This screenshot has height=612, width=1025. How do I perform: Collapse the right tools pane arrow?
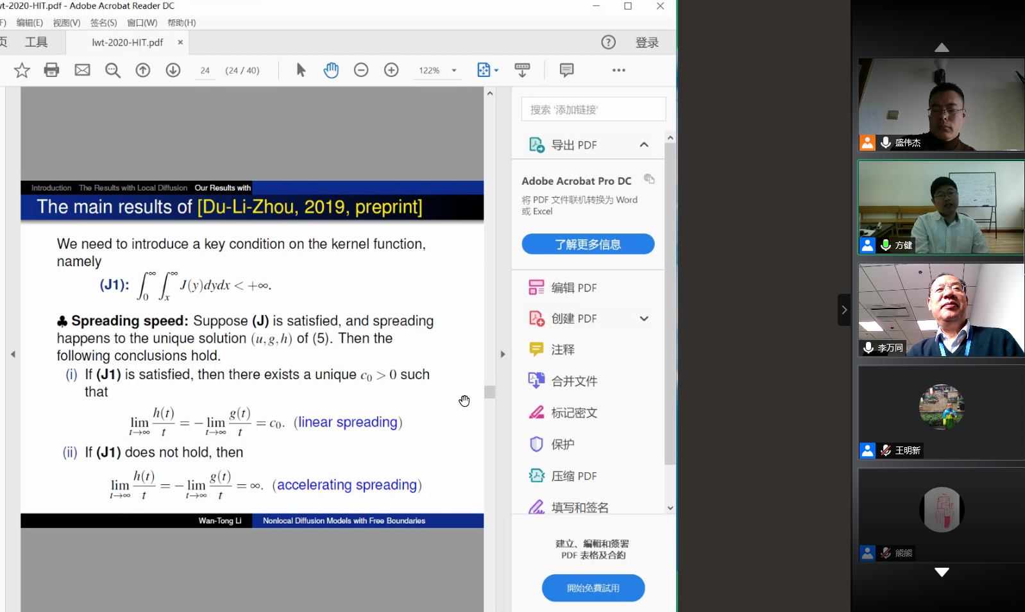[503, 354]
